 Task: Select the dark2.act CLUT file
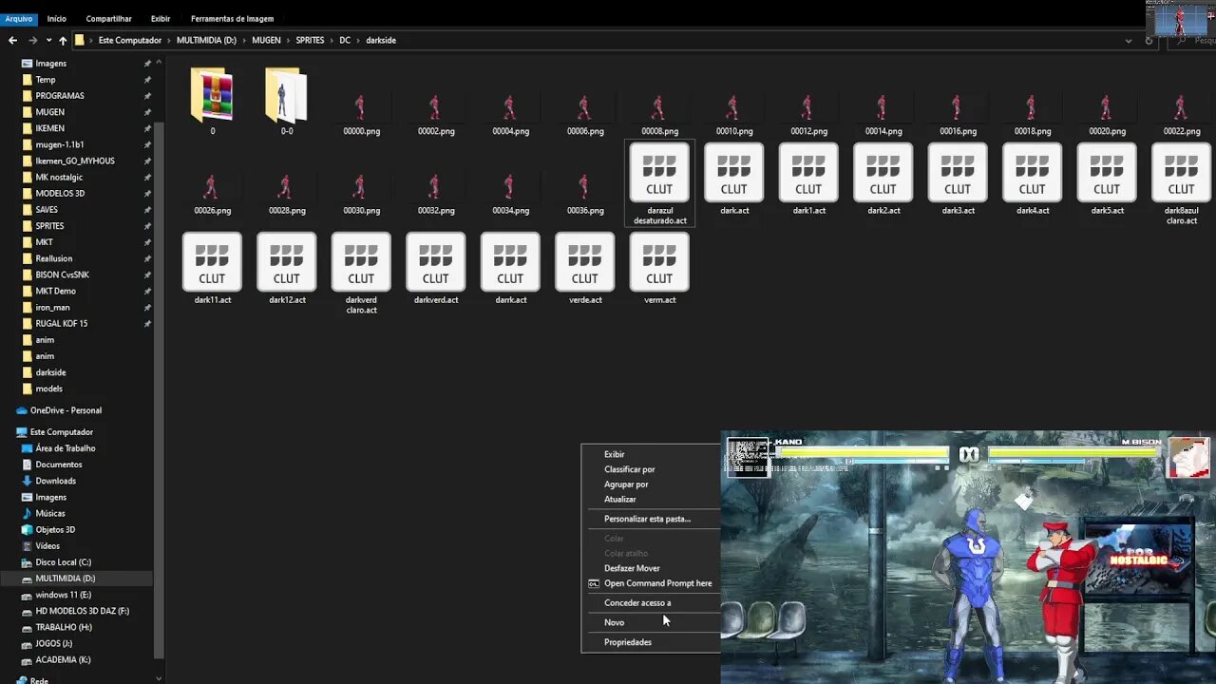pos(883,179)
